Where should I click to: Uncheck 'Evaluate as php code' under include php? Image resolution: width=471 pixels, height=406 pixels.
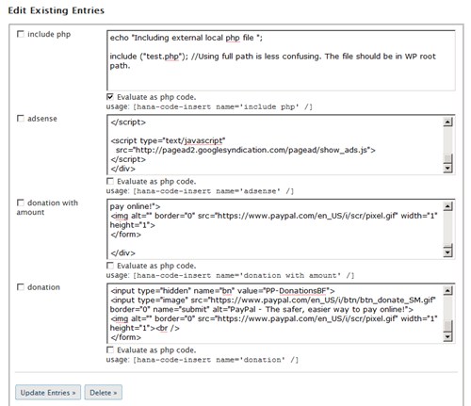(110, 97)
